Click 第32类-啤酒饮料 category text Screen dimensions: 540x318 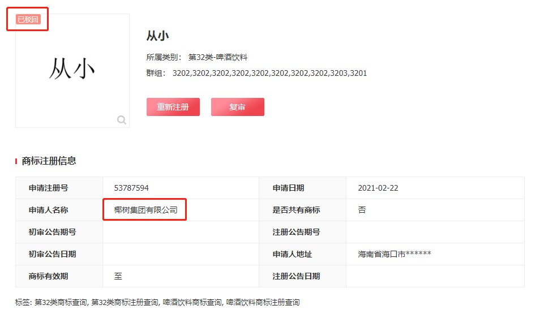pos(218,57)
